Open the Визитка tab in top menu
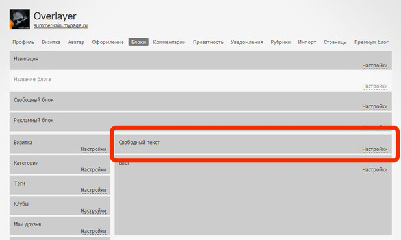The height and width of the screenshot is (240, 401). point(51,42)
